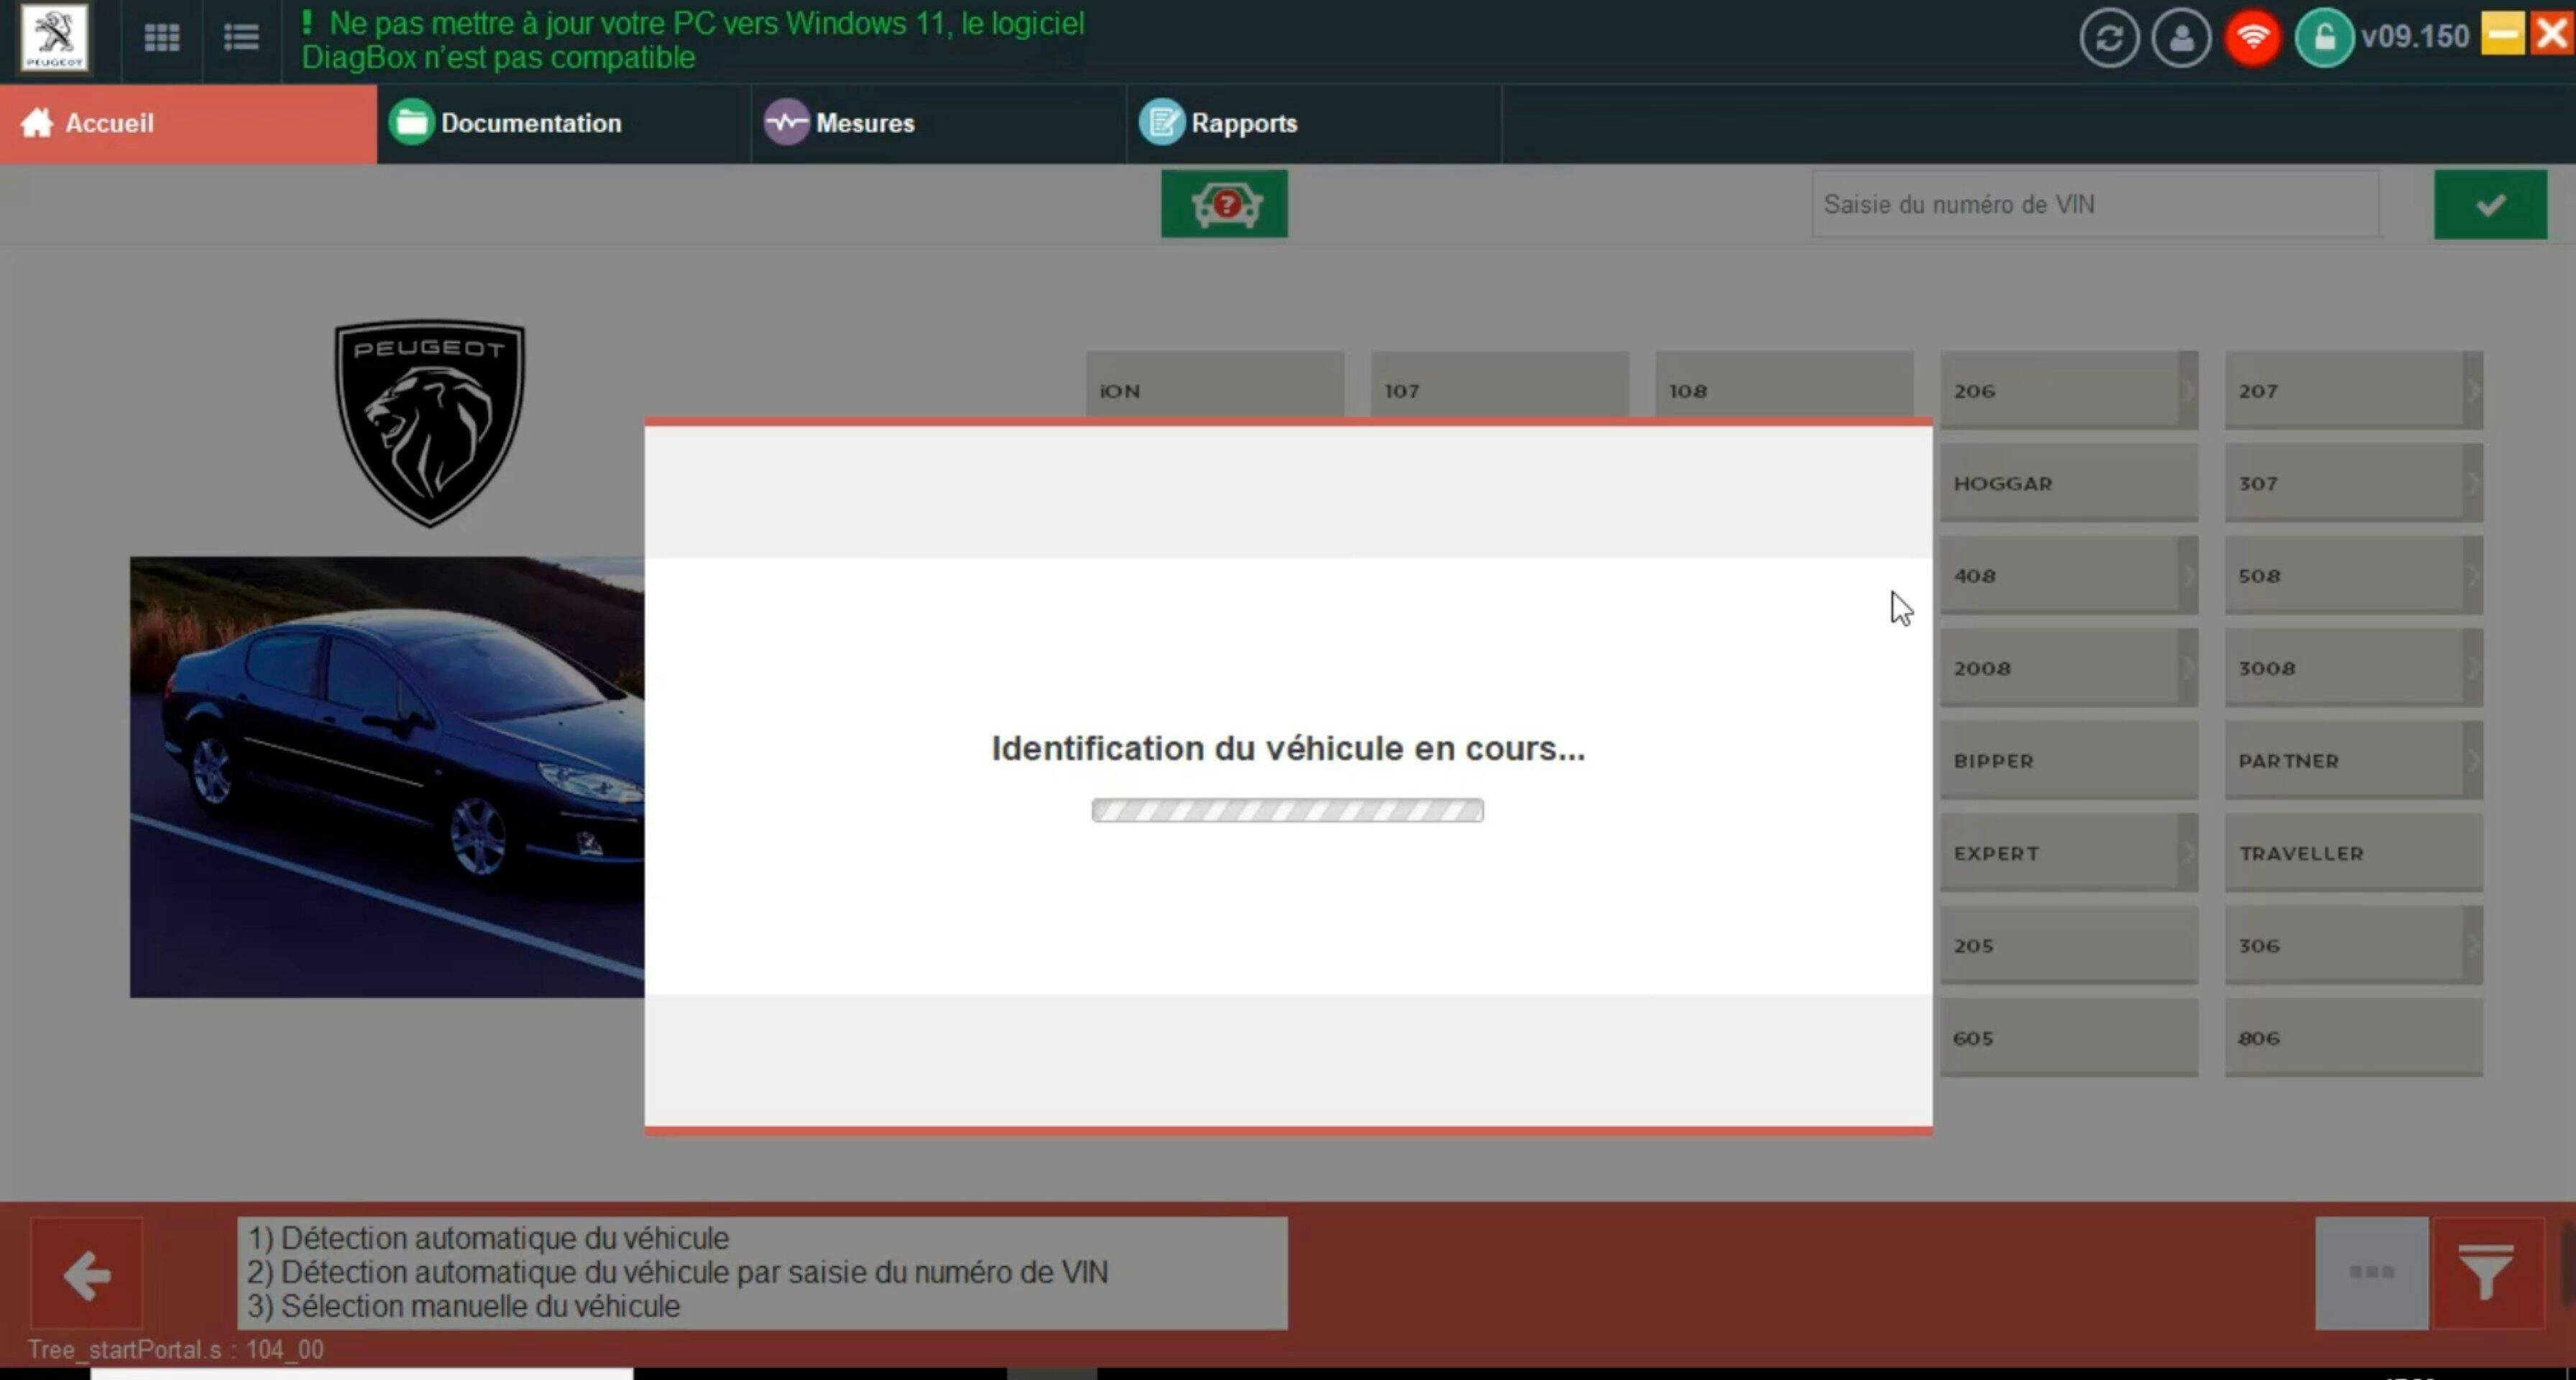
Task: Confirm VIN with green checkmark button
Action: point(2489,204)
